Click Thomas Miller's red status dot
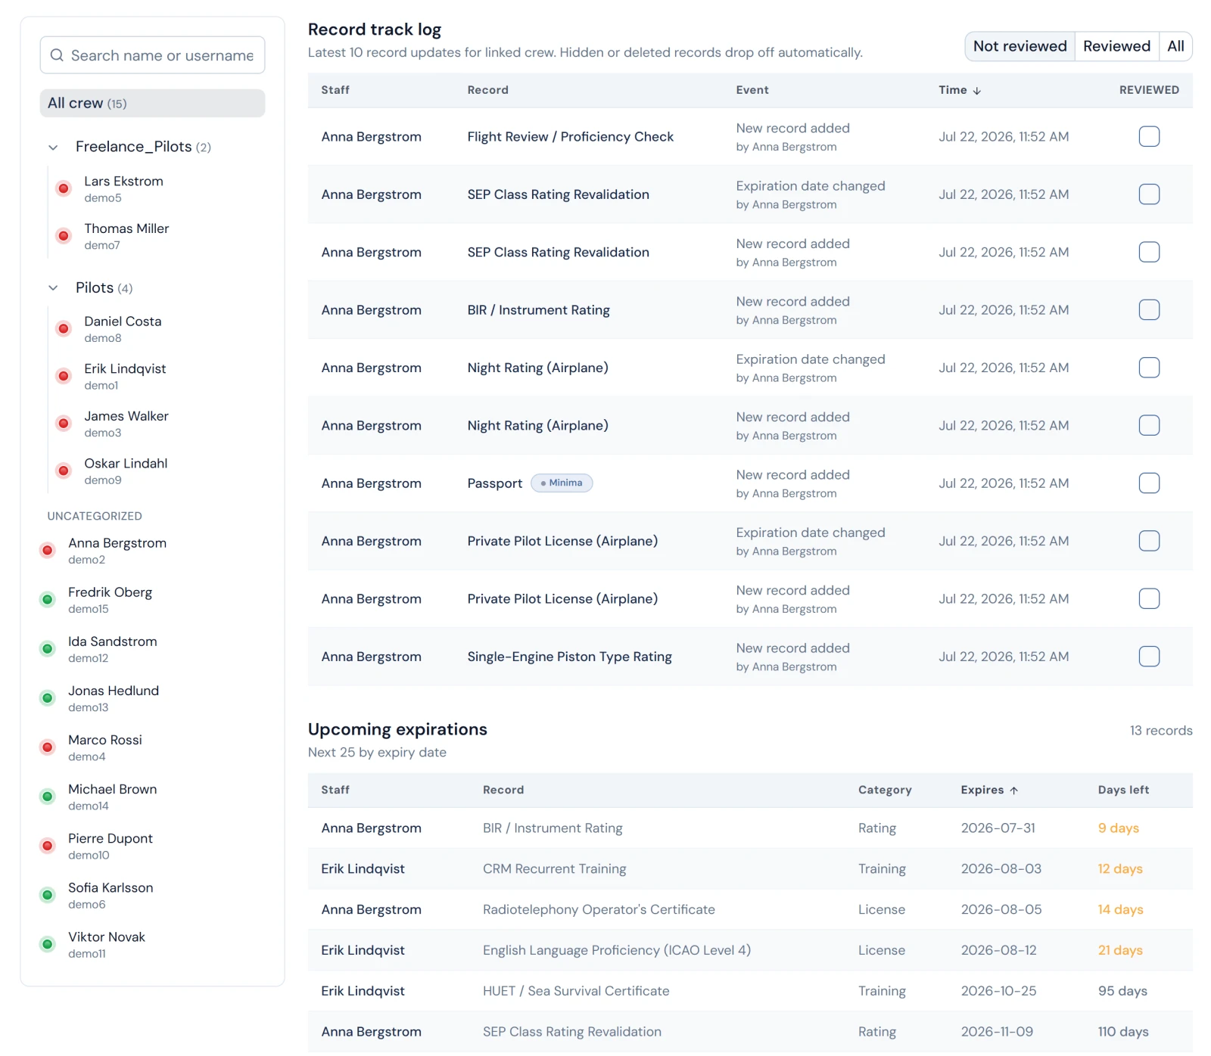 click(64, 236)
